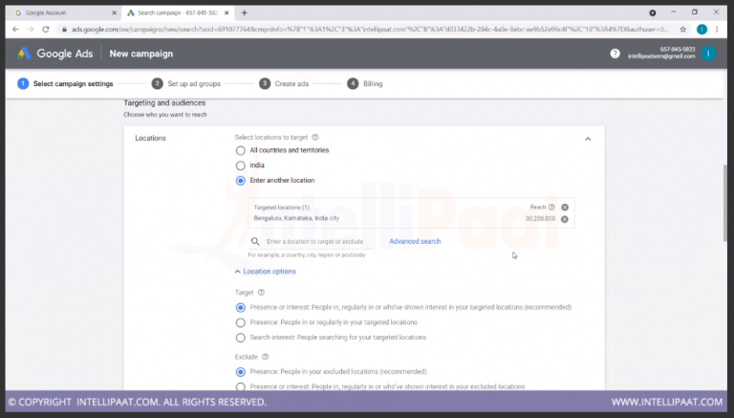Screen dimensions: 734x418
Task: Choose Search interest target option
Action: pos(241,338)
